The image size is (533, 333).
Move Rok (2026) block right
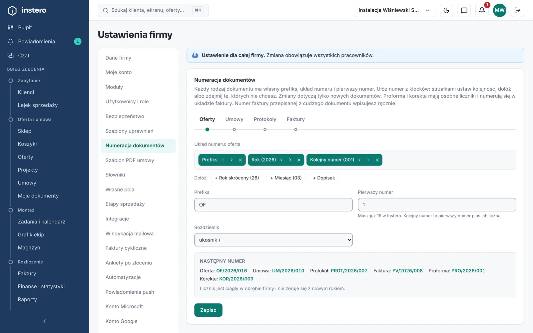(290, 160)
